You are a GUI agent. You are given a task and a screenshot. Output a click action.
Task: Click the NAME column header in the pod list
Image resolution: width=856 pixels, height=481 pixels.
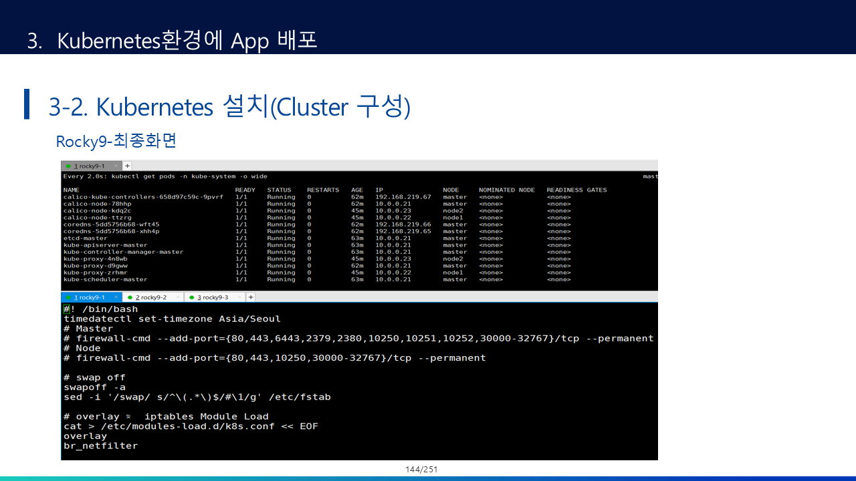(72, 190)
